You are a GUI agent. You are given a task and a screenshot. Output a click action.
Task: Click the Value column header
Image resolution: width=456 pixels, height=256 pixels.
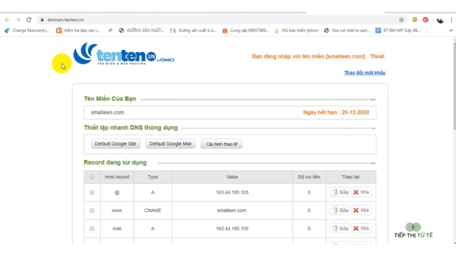[x=232, y=177]
